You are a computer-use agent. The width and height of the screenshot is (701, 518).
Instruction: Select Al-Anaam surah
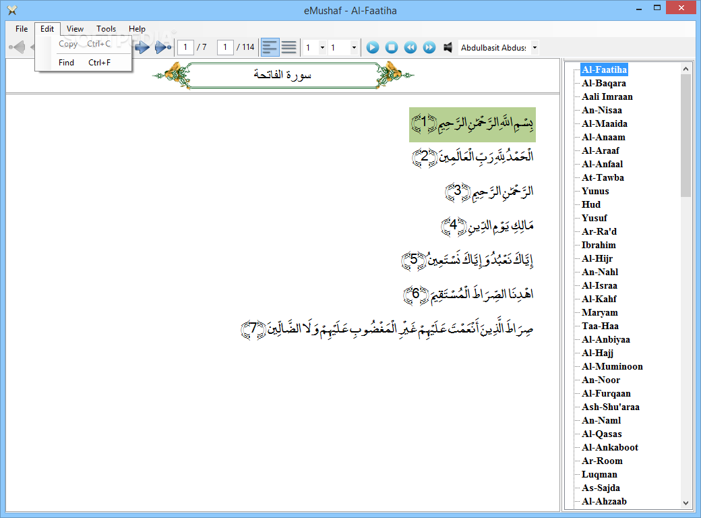point(603,138)
